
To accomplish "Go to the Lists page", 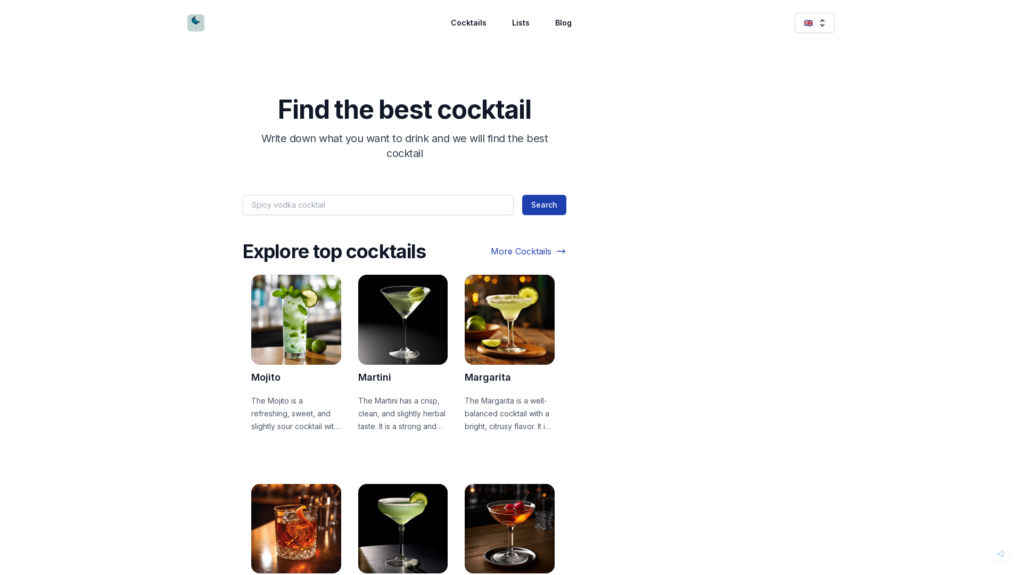I will (x=521, y=23).
